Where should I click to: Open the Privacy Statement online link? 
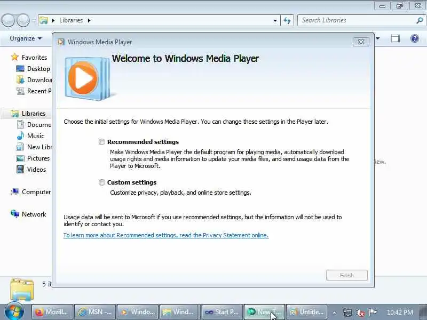coord(166,235)
